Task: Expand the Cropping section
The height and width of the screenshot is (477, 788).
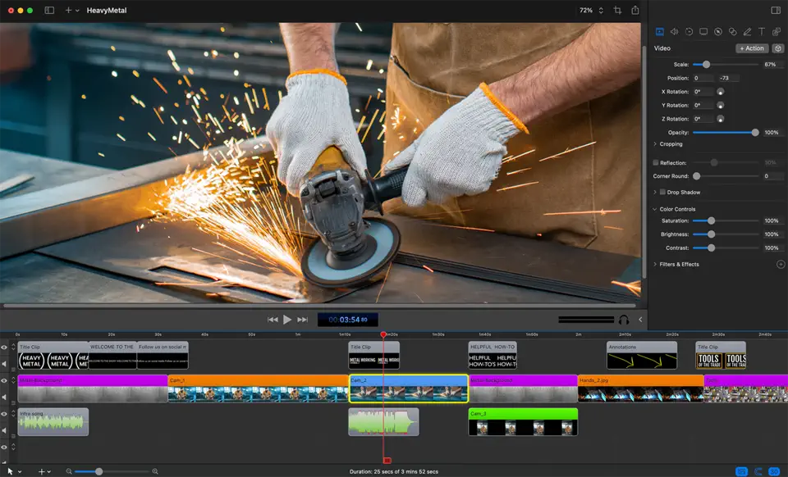Action: click(655, 144)
